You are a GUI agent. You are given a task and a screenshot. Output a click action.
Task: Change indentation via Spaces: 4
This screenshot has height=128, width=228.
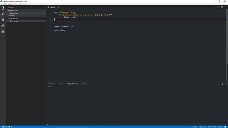pos(203,127)
